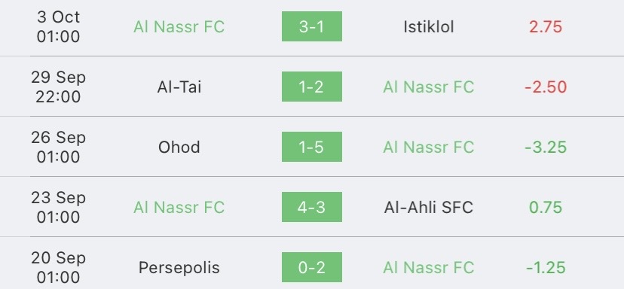This screenshot has height=289, width=624.
Task: Select the Ohod team name
Action: 179,147
